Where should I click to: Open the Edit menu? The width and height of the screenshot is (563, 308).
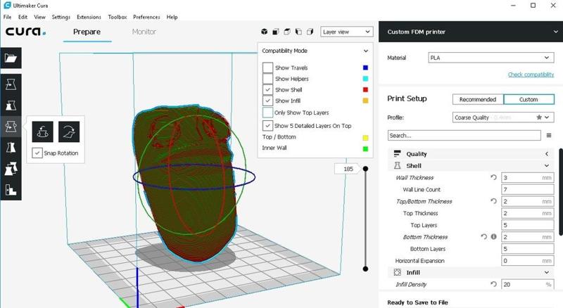(x=23, y=17)
